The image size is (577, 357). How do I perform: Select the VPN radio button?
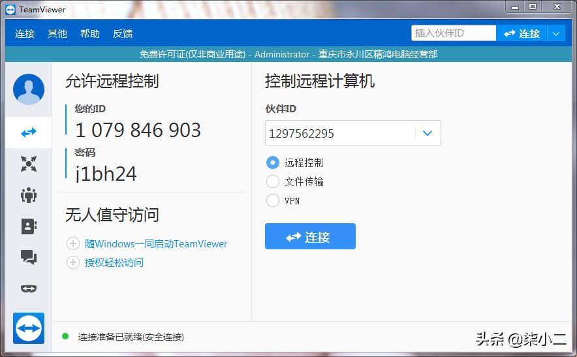tap(273, 200)
